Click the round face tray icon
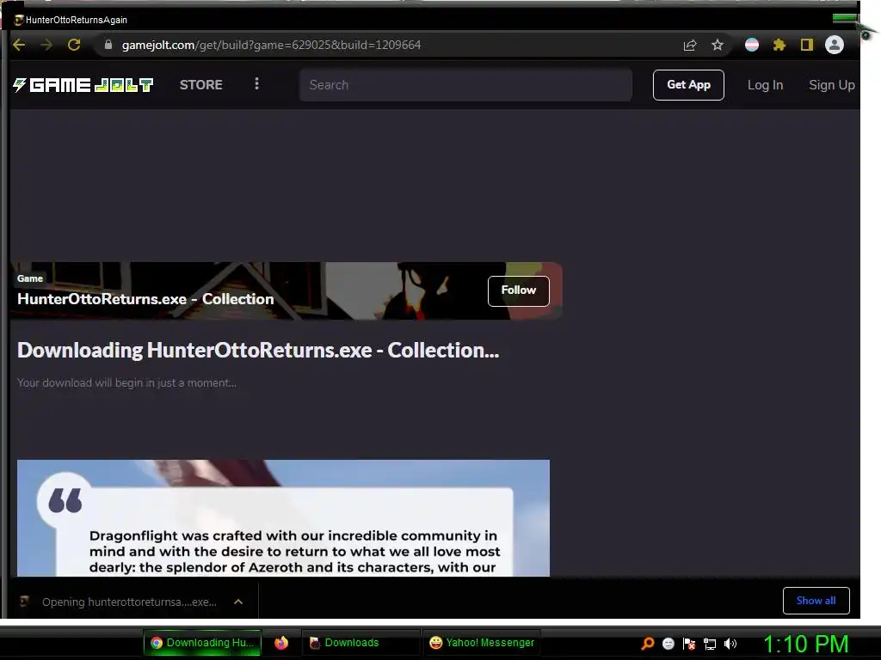 [668, 644]
